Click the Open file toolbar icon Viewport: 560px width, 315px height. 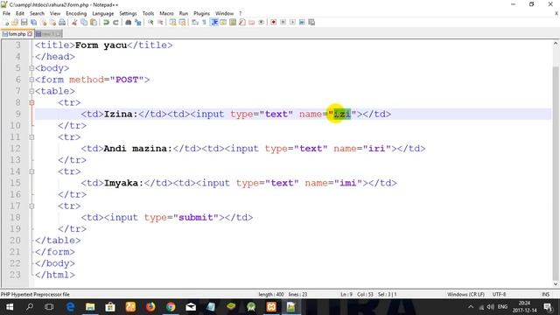click(x=15, y=22)
